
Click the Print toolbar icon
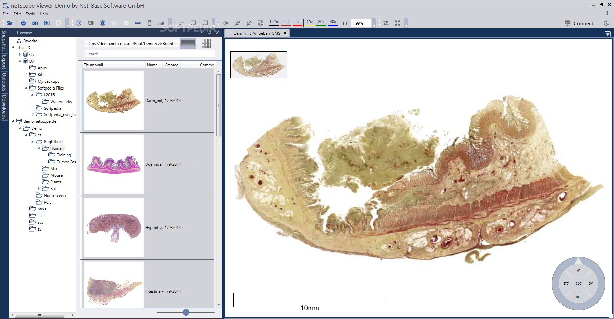[x=23, y=23]
